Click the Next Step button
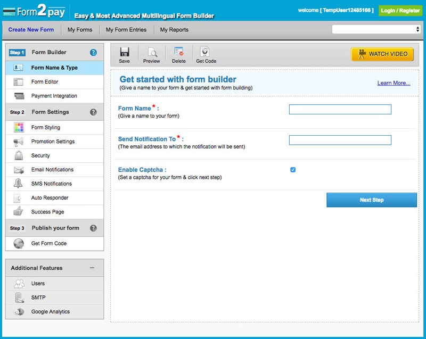 point(371,200)
